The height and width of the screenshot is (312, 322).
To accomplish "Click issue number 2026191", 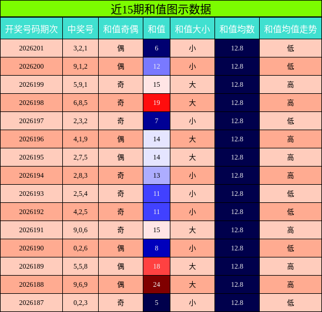I will coord(31,230).
